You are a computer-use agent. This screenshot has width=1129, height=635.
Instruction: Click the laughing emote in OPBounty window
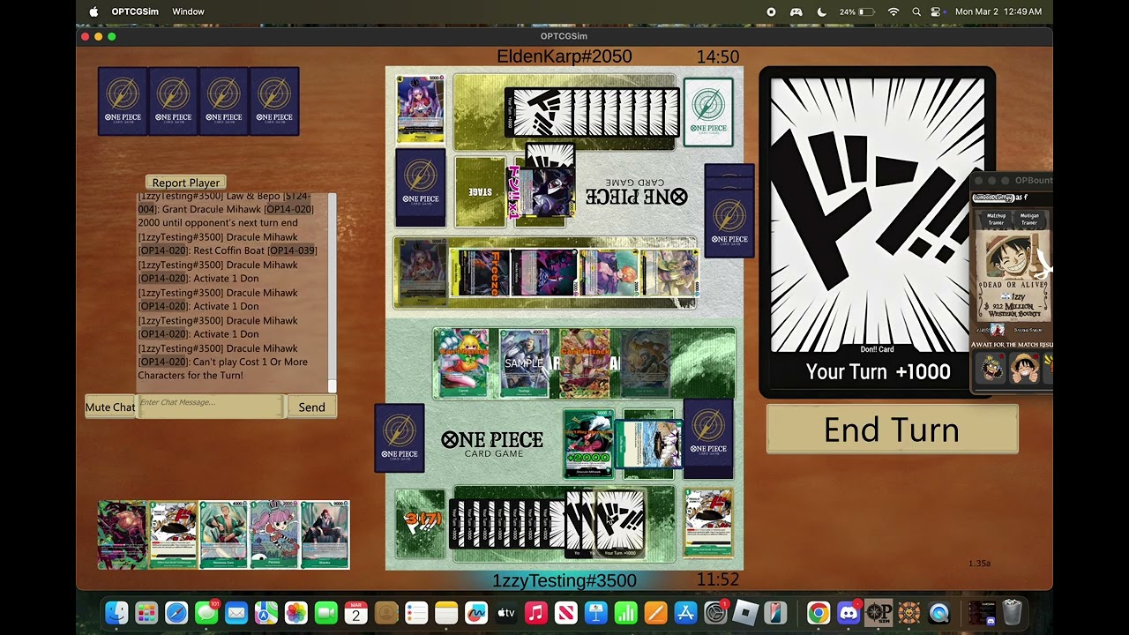pos(992,367)
